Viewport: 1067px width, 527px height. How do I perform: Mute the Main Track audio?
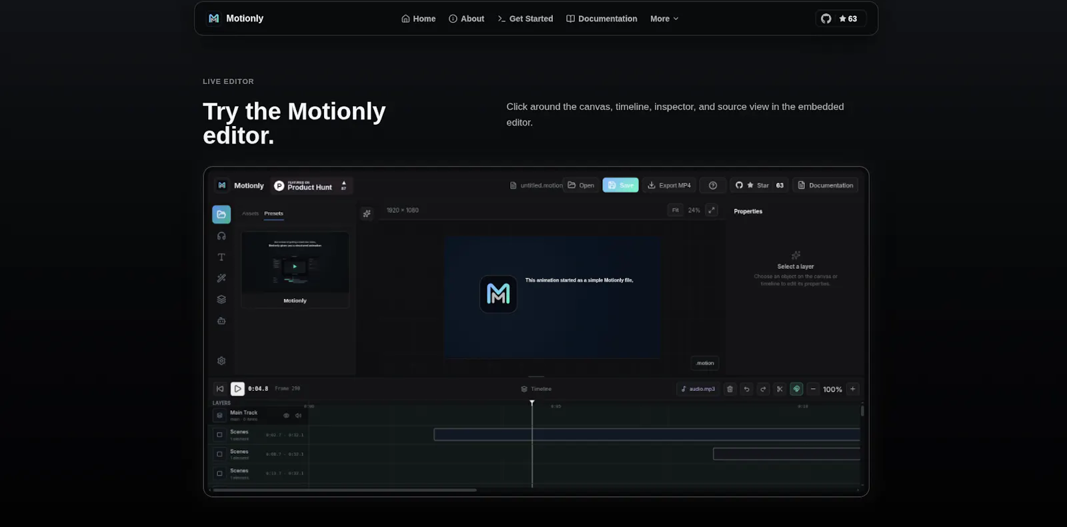[x=298, y=416]
